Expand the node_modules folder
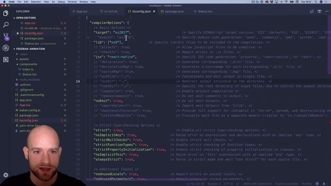 point(30,80)
